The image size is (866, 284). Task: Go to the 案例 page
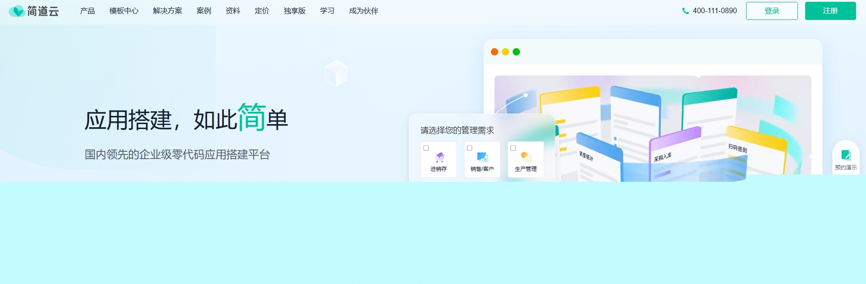pyautogui.click(x=204, y=11)
